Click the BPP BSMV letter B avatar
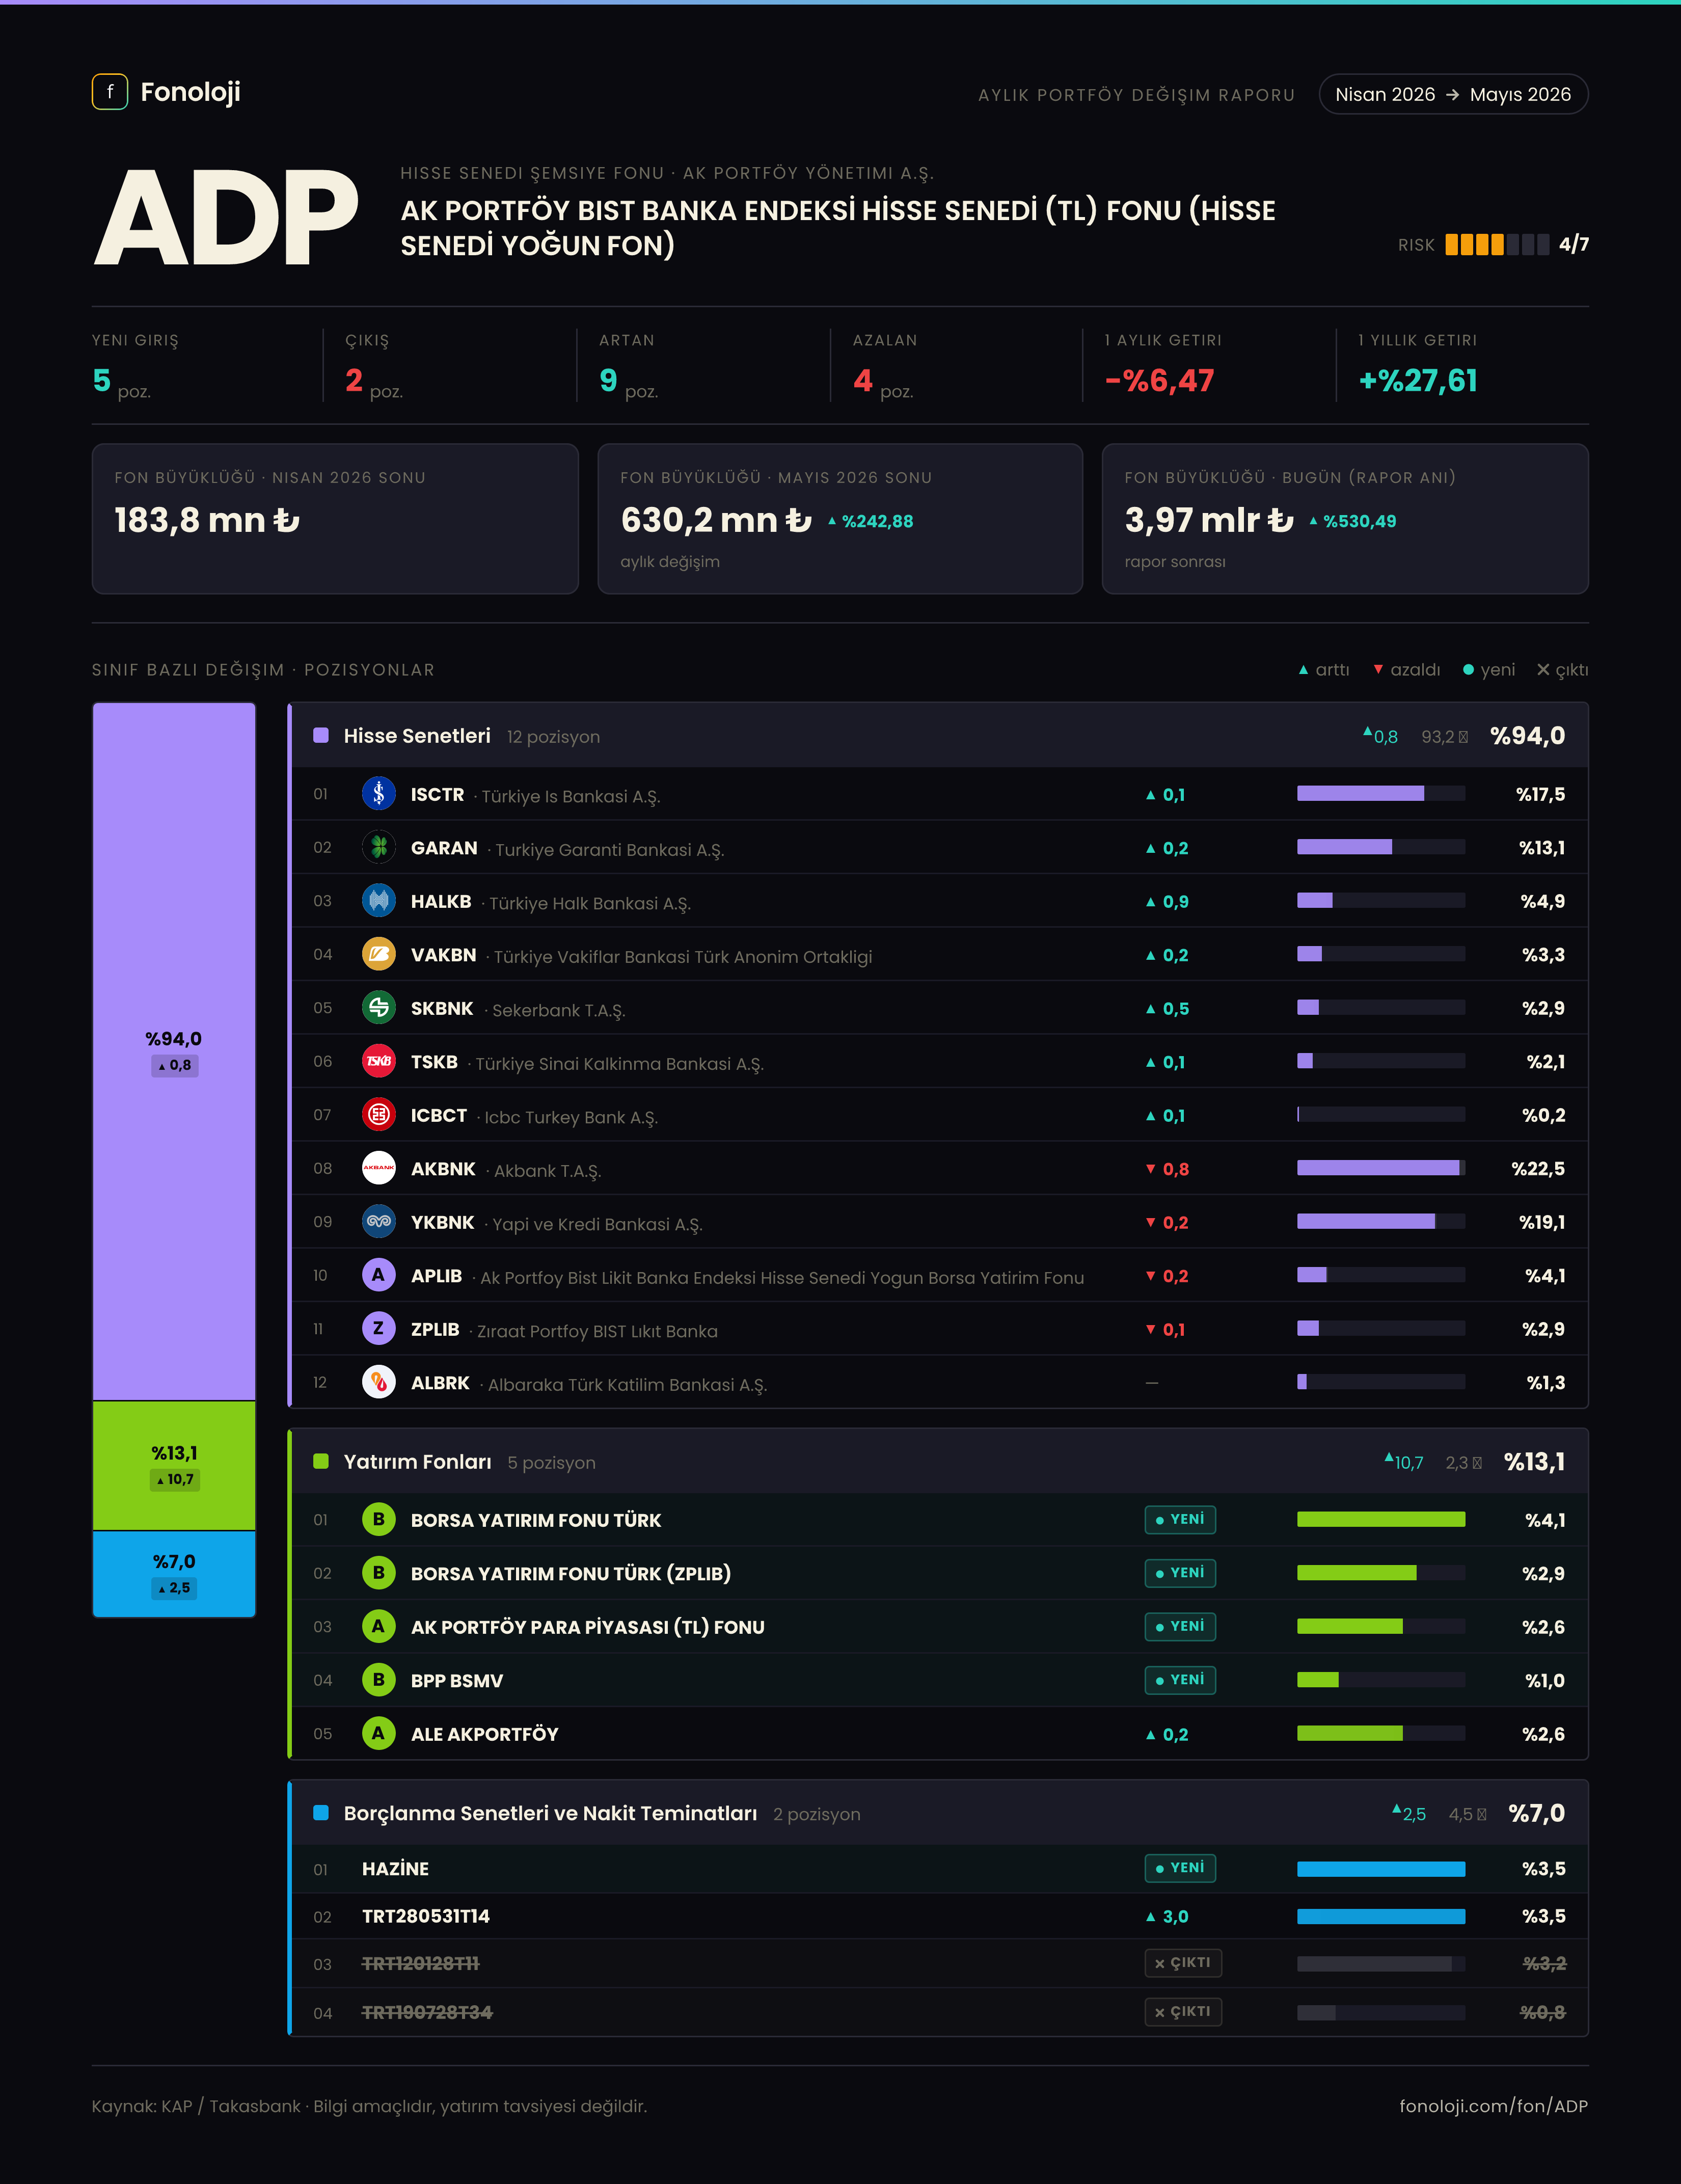The image size is (1681, 2184). pos(378,1680)
